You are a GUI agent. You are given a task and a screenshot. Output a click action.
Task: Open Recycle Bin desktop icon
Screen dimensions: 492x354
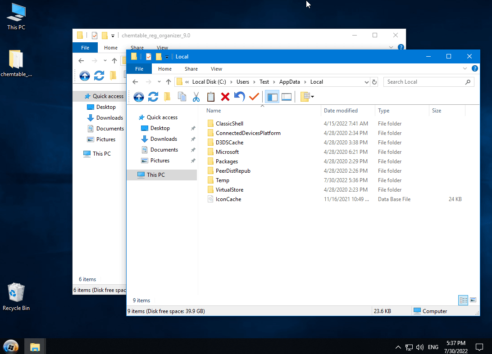click(16, 297)
